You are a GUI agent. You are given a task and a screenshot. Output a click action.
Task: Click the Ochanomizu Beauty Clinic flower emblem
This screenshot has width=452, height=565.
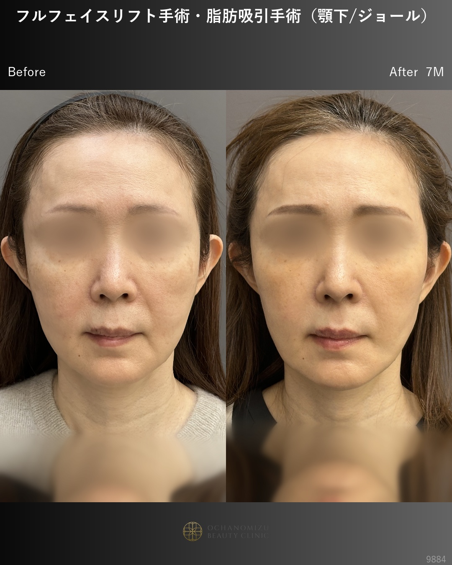point(193,532)
